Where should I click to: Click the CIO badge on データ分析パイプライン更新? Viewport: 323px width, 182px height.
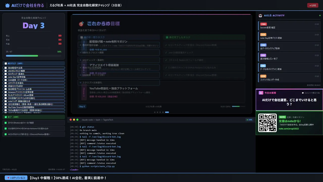(263, 66)
